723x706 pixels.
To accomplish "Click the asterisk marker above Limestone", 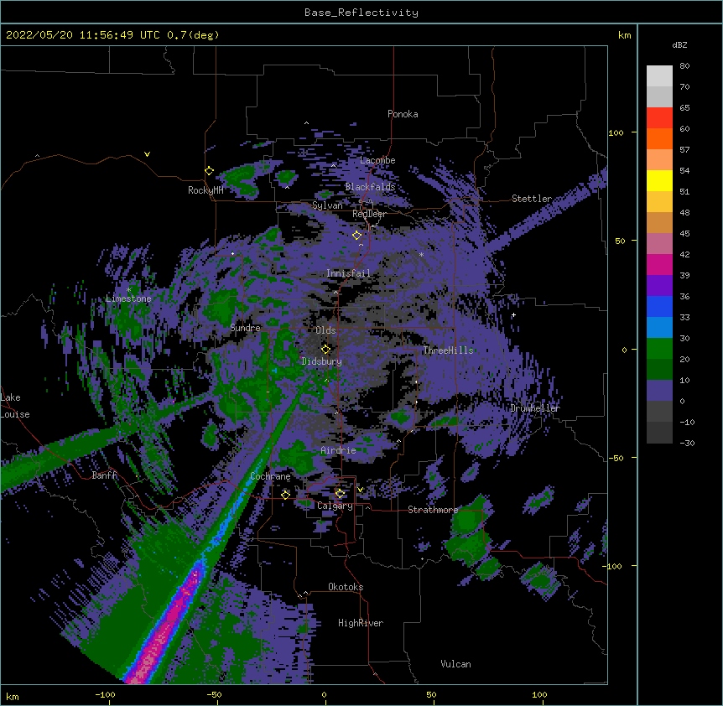I will tap(128, 290).
